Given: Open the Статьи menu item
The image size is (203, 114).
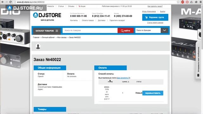Looking at the screenshot, I should click(61, 6).
